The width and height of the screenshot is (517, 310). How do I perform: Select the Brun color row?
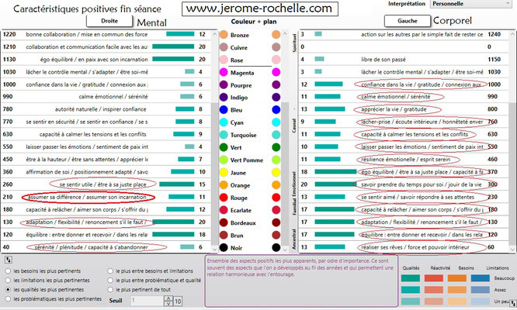250,235
